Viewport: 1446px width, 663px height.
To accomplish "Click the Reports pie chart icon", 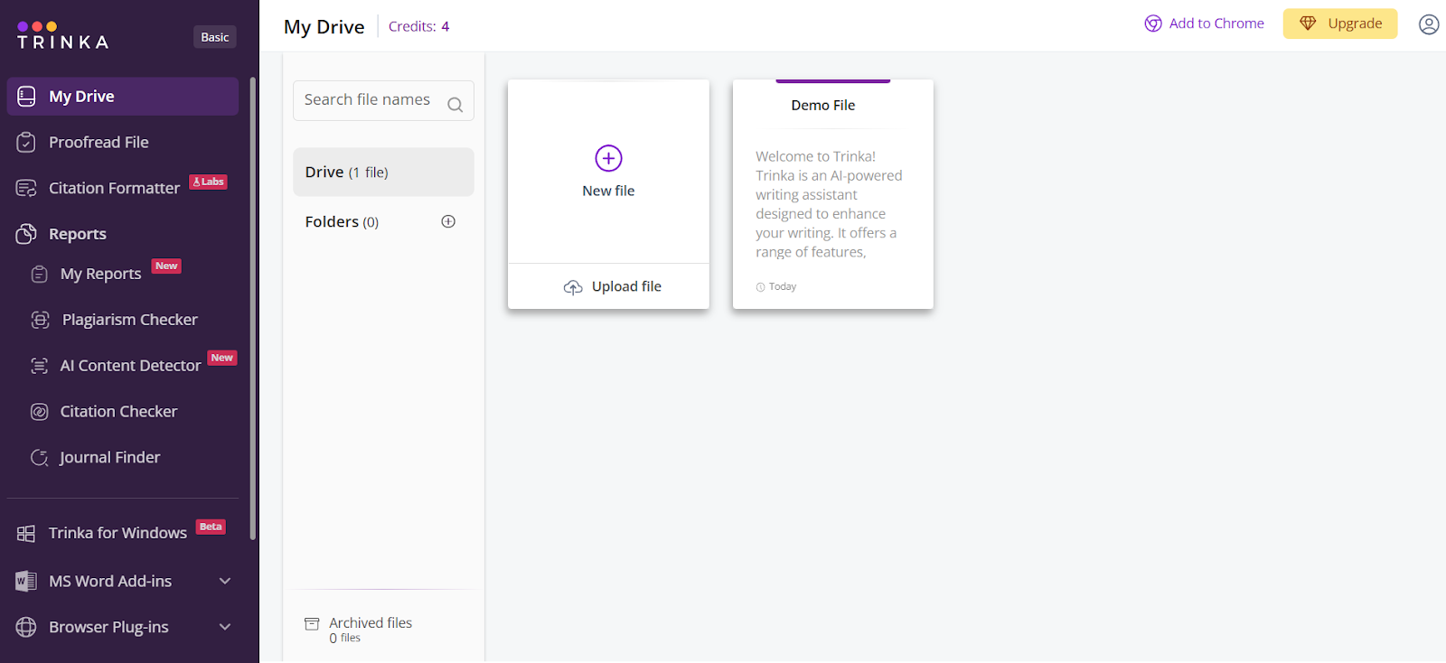I will click(26, 234).
